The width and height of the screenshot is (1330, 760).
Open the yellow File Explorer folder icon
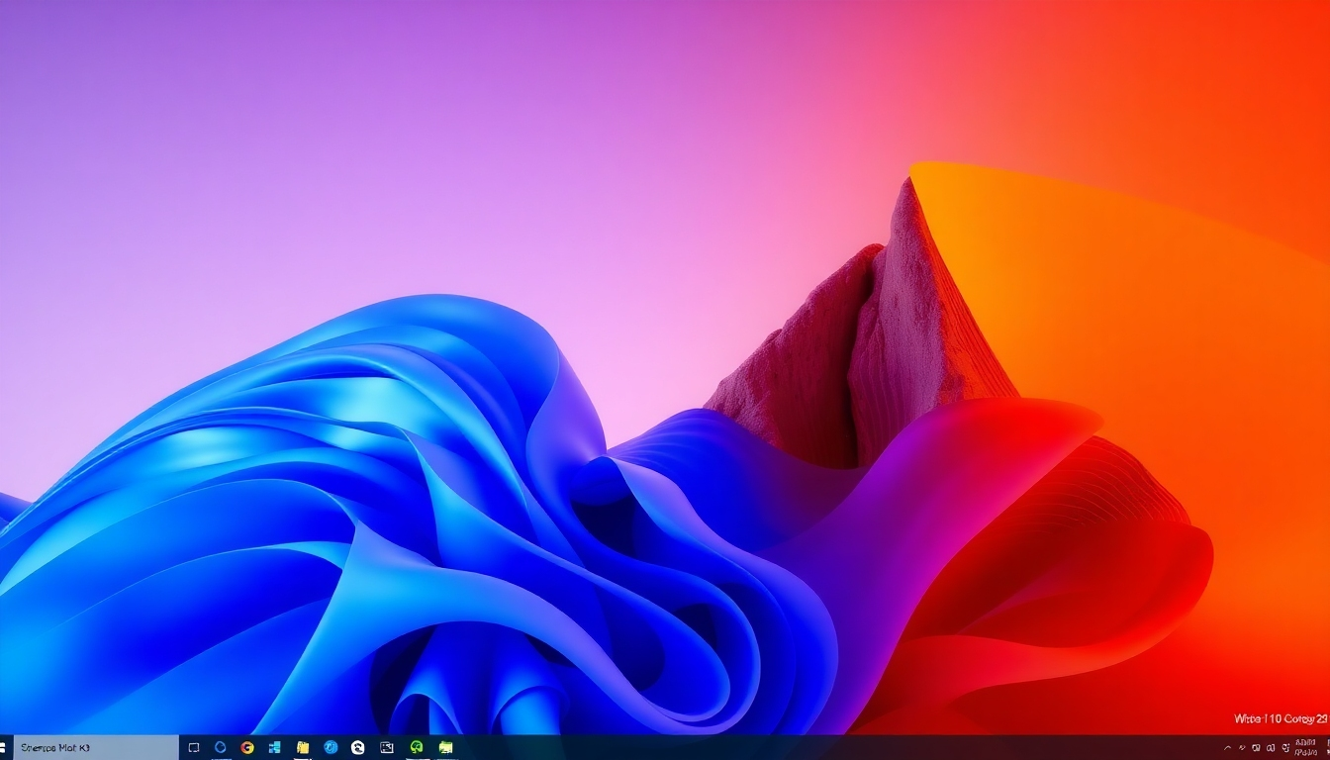tap(303, 747)
